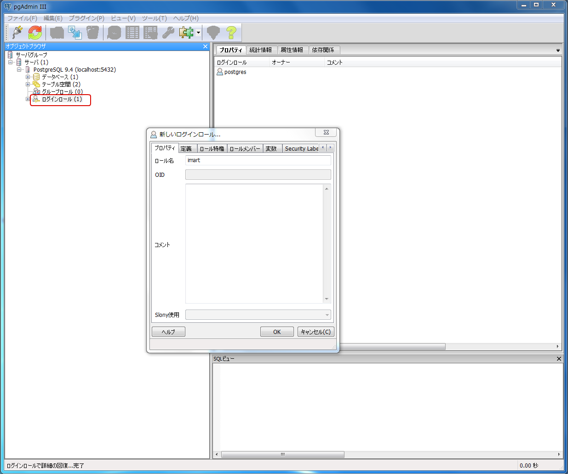Click the ロール名 input field
The image size is (568, 474).
[258, 160]
